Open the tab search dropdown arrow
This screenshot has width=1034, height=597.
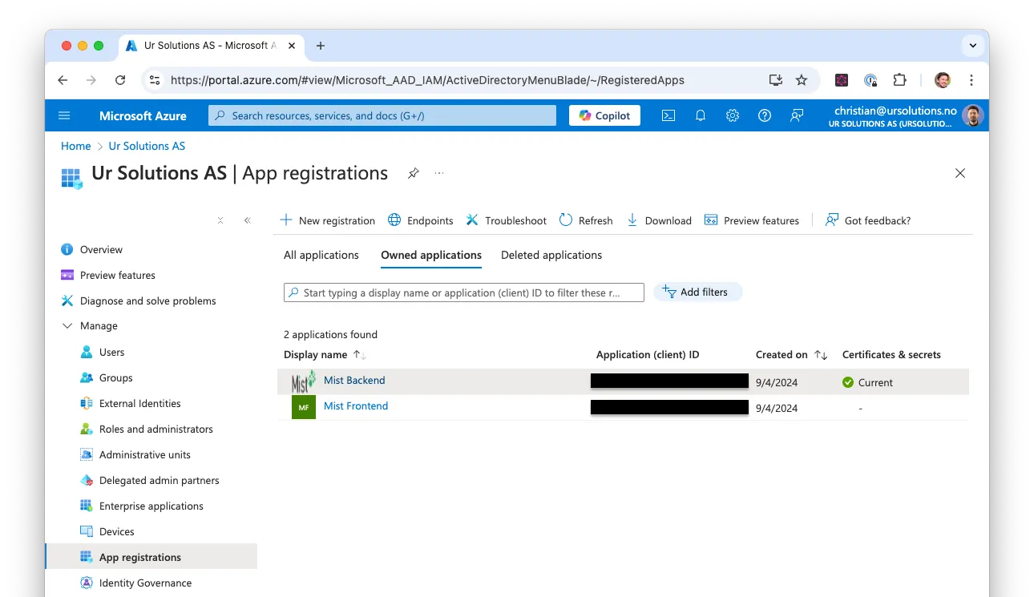click(973, 46)
